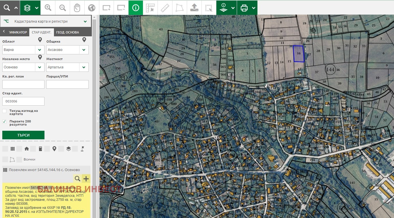Select the polygon area measure tool
Screen dimensions: 394x218
pyautogui.click(x=180, y=8)
